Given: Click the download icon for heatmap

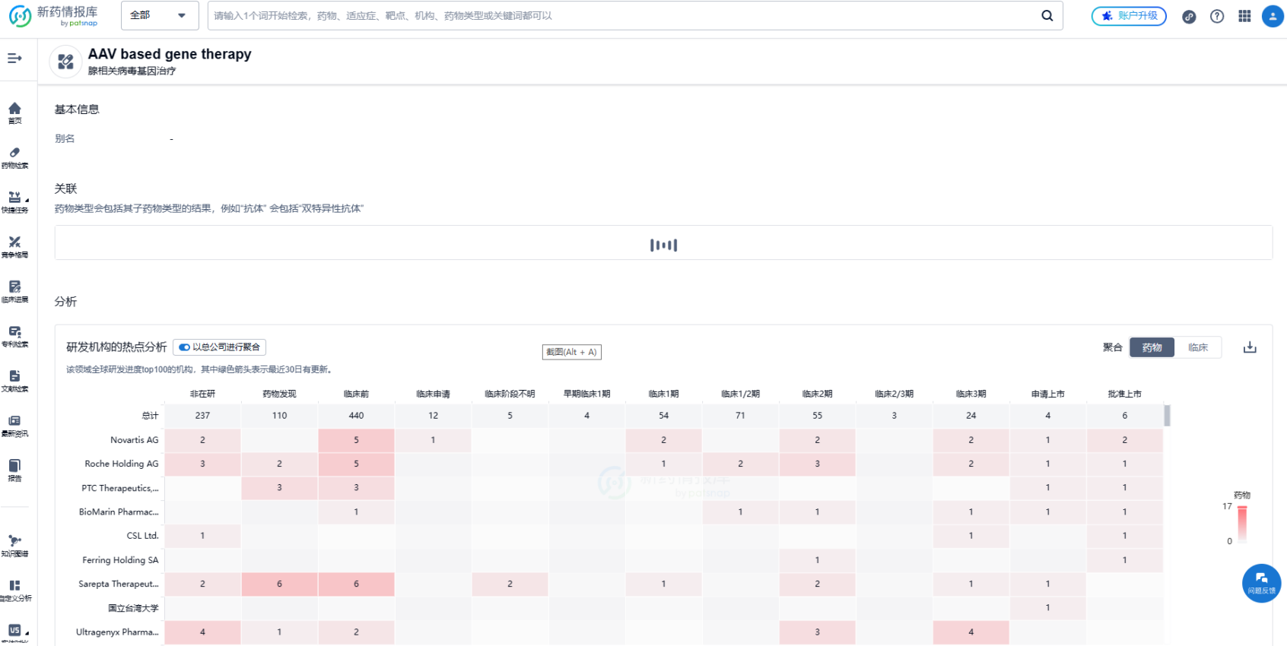Looking at the screenshot, I should click(1250, 347).
